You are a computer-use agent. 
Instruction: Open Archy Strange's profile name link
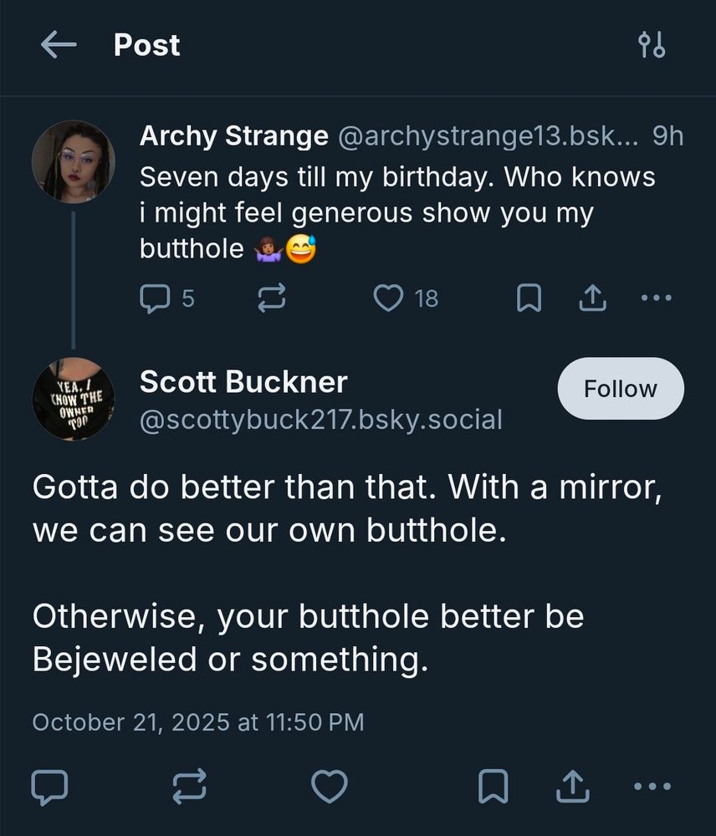[233, 135]
